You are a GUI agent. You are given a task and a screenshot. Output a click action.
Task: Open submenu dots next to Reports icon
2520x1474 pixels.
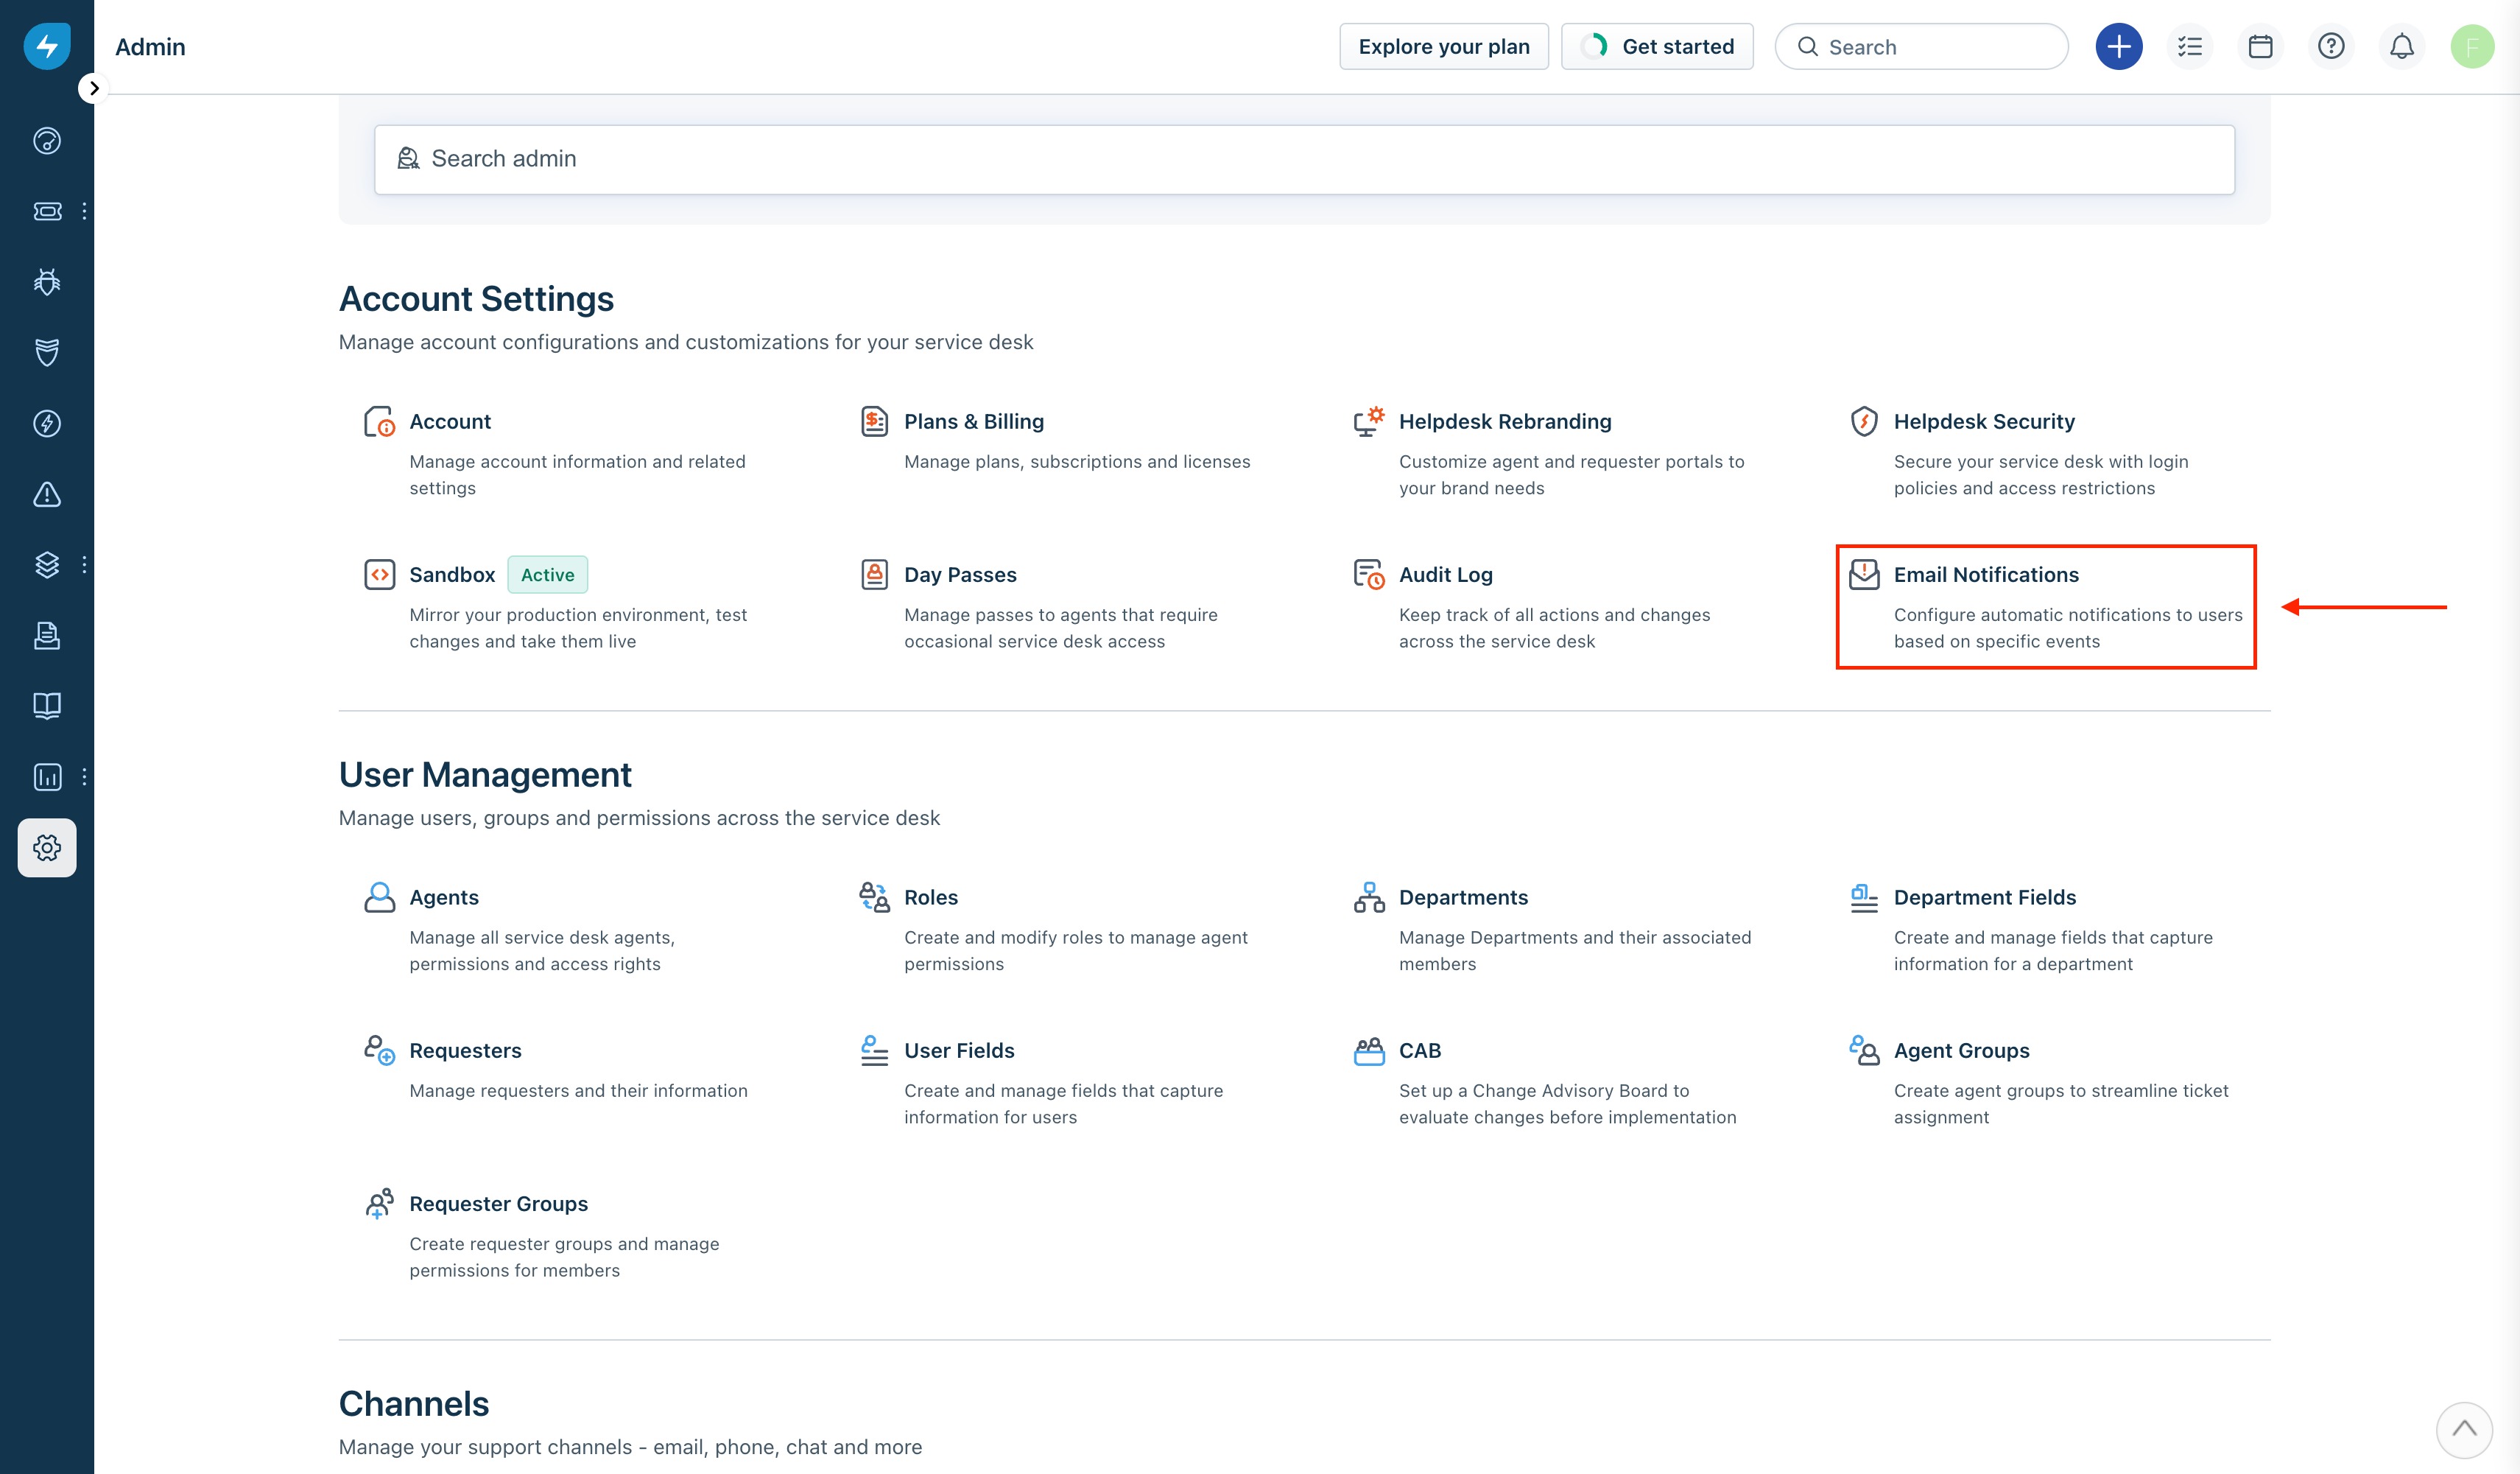coord(84,777)
